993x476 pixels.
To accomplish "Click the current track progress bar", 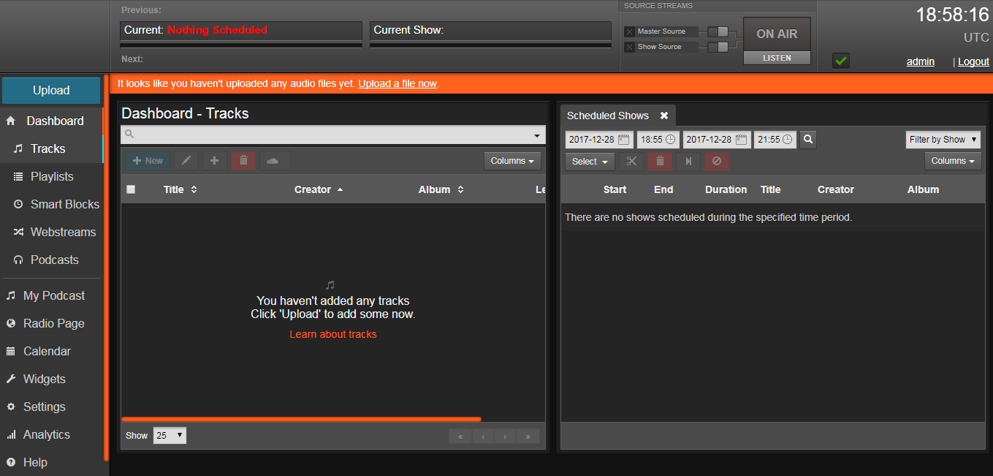I will [241, 45].
